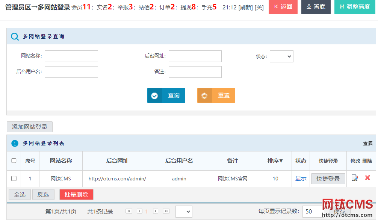
Task: Click 排序▼ to change sorting order
Action: [x=275, y=160]
